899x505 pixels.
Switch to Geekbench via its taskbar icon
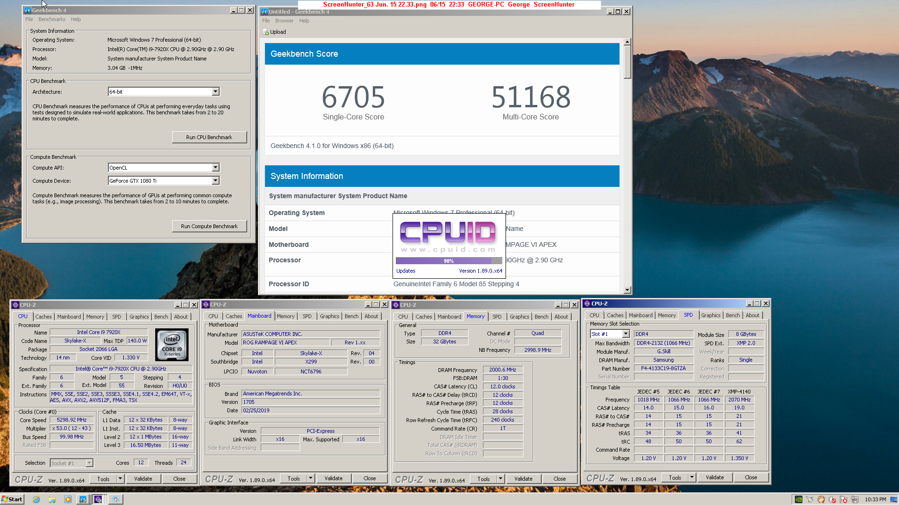[83, 499]
